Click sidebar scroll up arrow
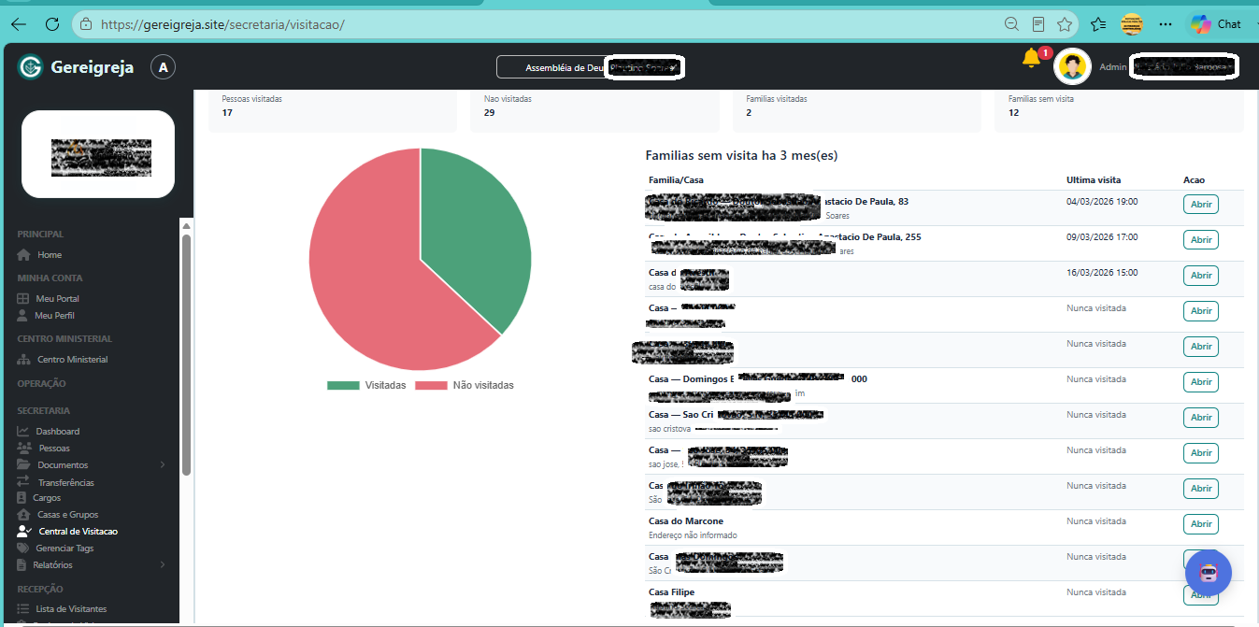1259x627 pixels. point(186,226)
